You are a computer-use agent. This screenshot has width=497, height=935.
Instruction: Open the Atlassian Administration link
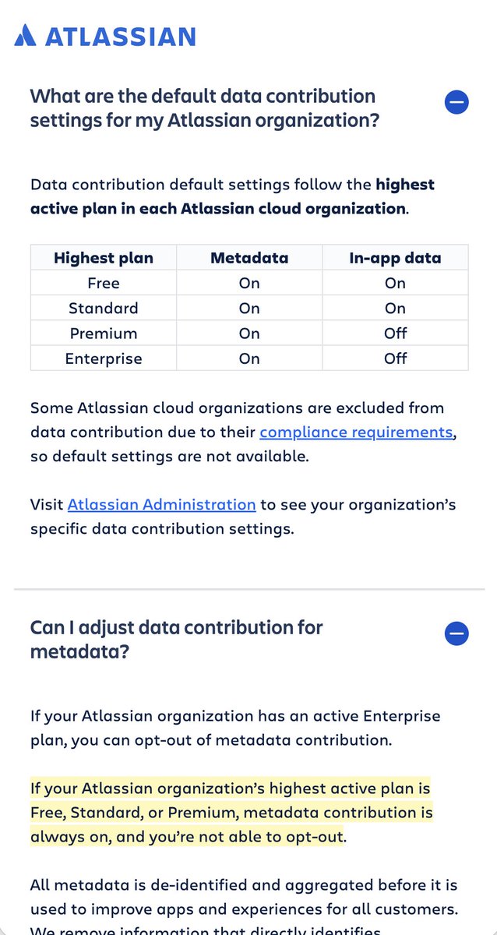pos(161,505)
